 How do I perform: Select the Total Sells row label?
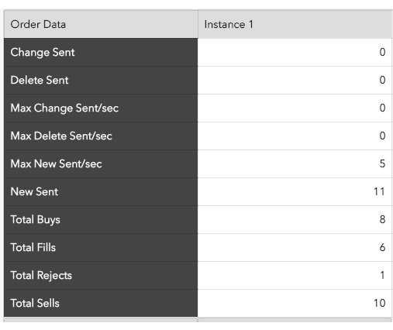pos(101,303)
